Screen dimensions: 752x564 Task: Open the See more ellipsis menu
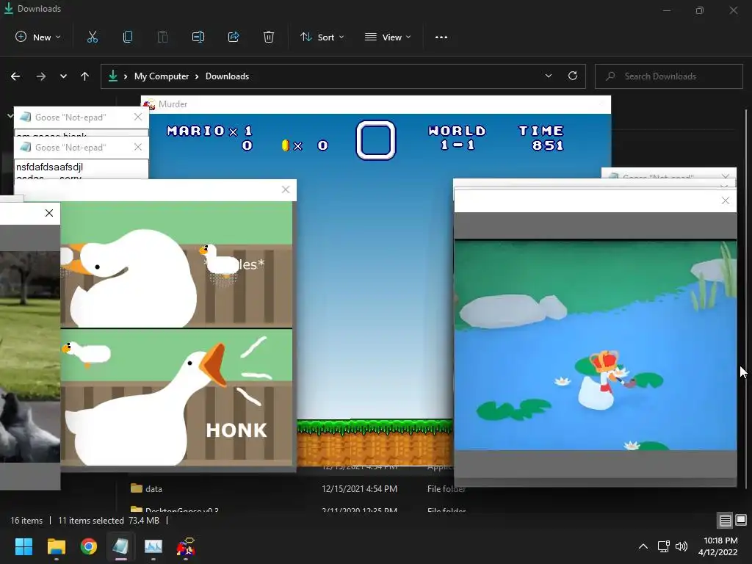tap(441, 37)
